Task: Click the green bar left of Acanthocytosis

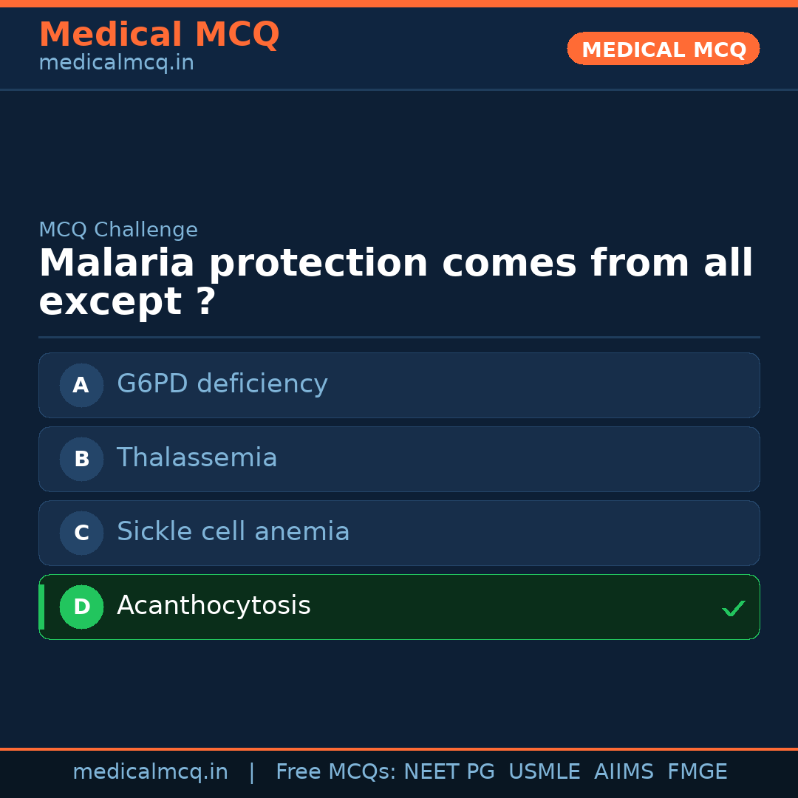Action: 41,607
